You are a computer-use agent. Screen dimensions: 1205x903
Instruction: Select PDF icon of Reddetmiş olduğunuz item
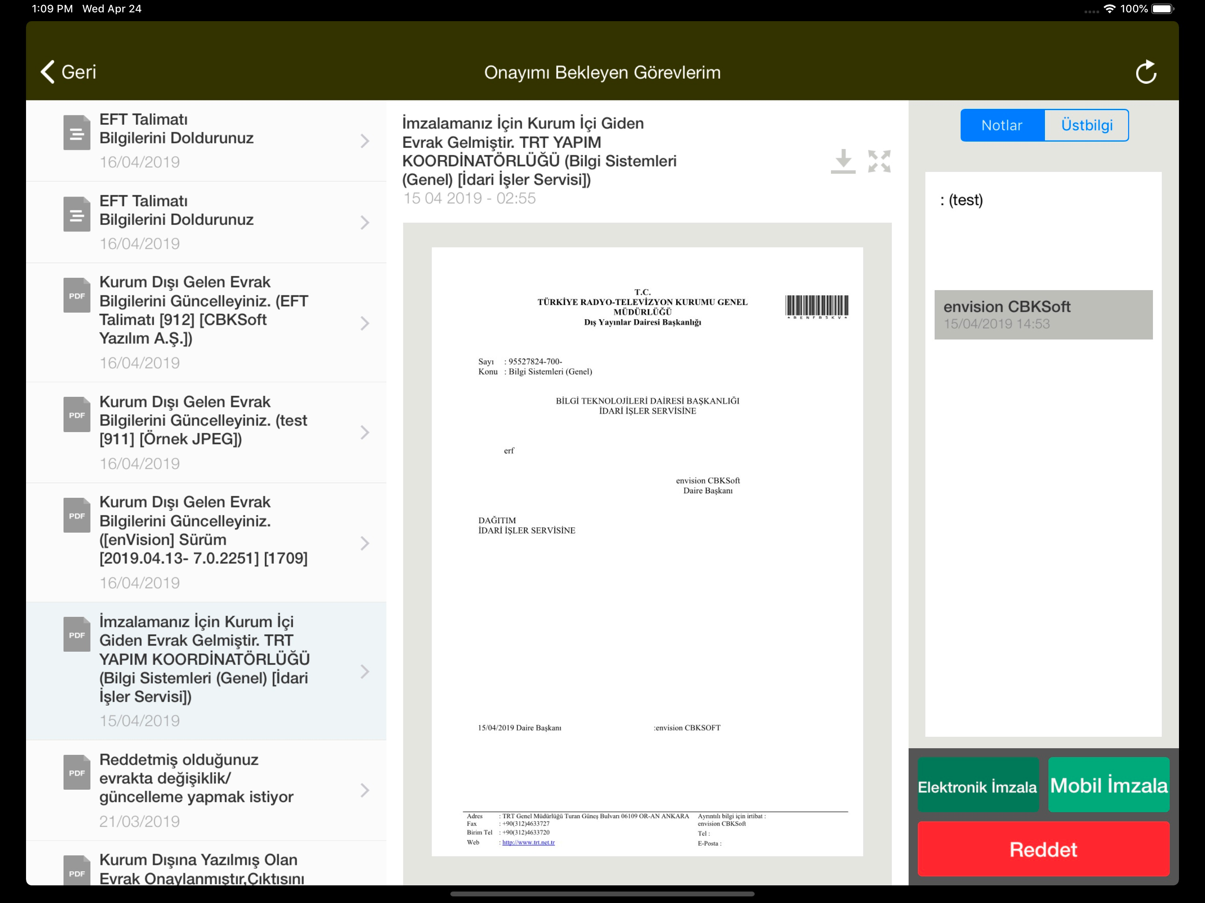[x=77, y=772]
